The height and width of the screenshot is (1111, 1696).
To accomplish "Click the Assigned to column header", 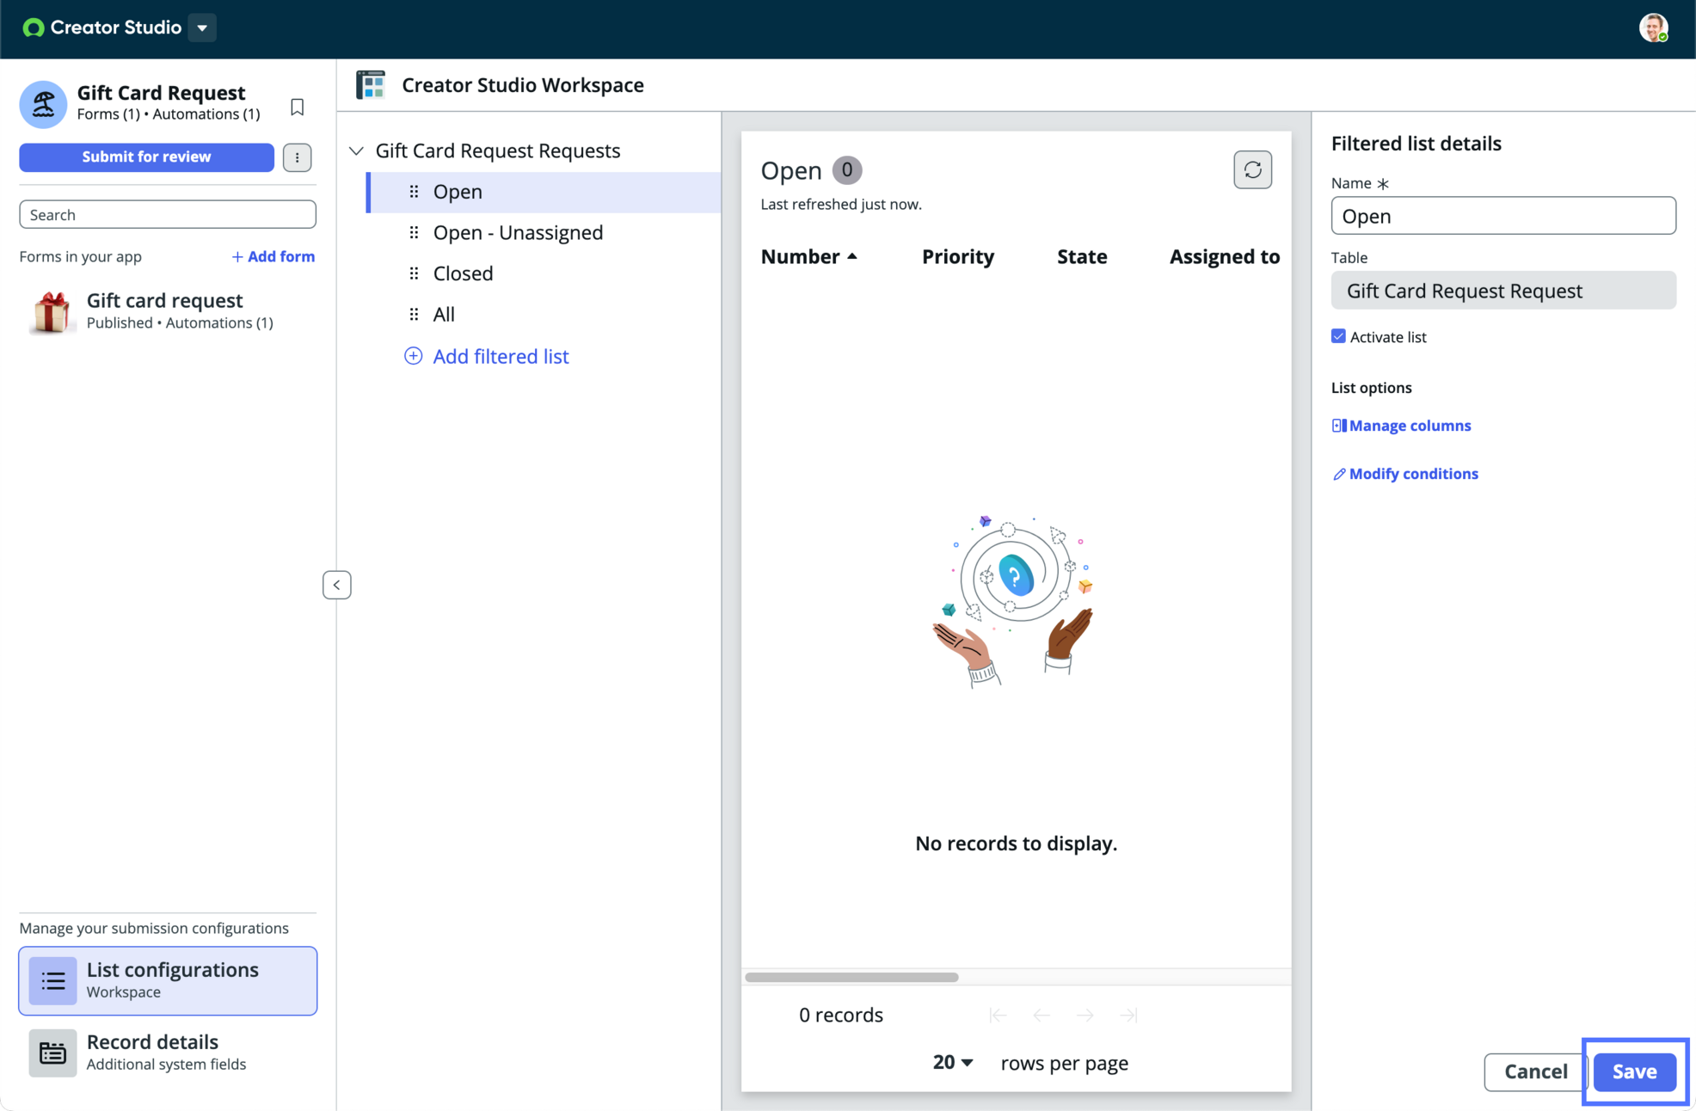I will (x=1225, y=256).
